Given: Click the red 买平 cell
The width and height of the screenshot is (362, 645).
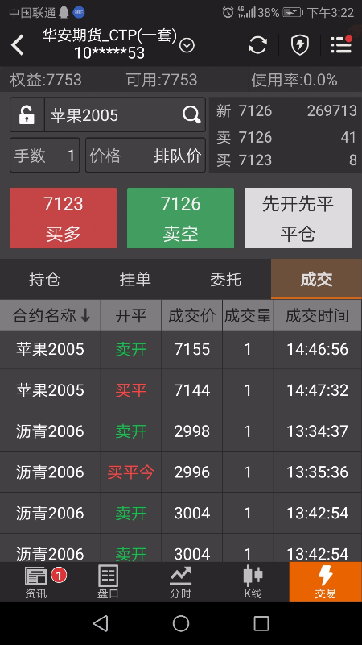Looking at the screenshot, I should 131,390.
